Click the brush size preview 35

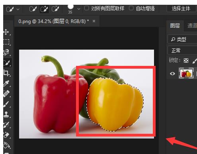click(x=70, y=9)
